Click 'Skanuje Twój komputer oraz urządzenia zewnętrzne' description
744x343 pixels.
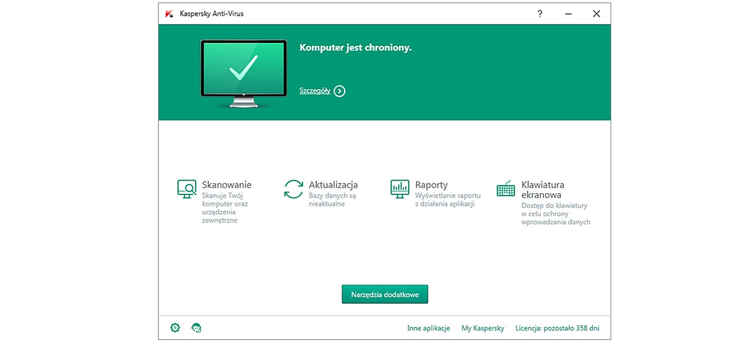coord(225,208)
